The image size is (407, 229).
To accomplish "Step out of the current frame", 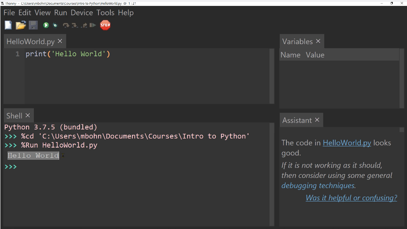I will (x=84, y=25).
